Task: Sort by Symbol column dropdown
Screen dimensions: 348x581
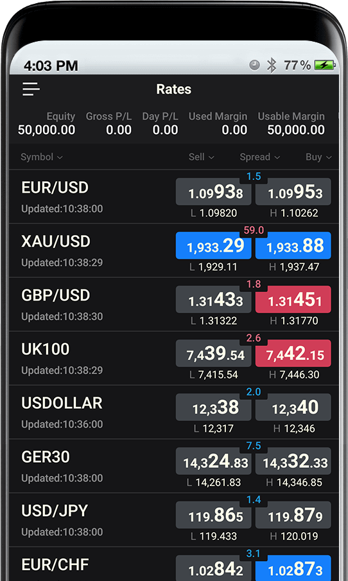Action: (42, 157)
